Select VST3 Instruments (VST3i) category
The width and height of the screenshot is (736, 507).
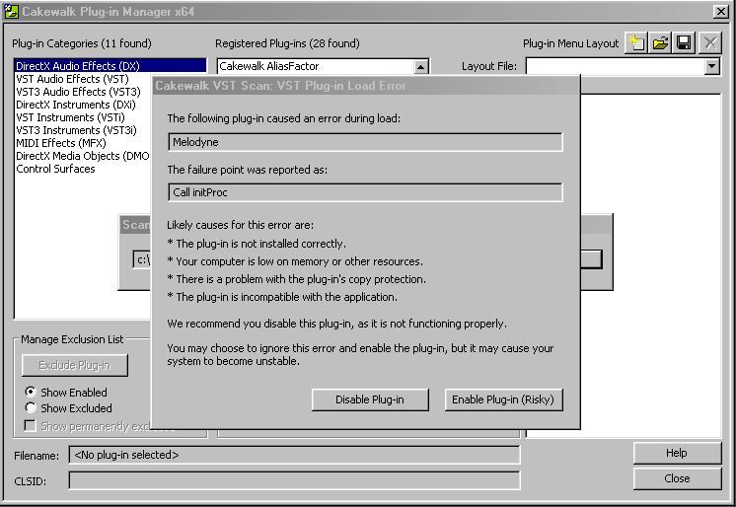coord(76,130)
